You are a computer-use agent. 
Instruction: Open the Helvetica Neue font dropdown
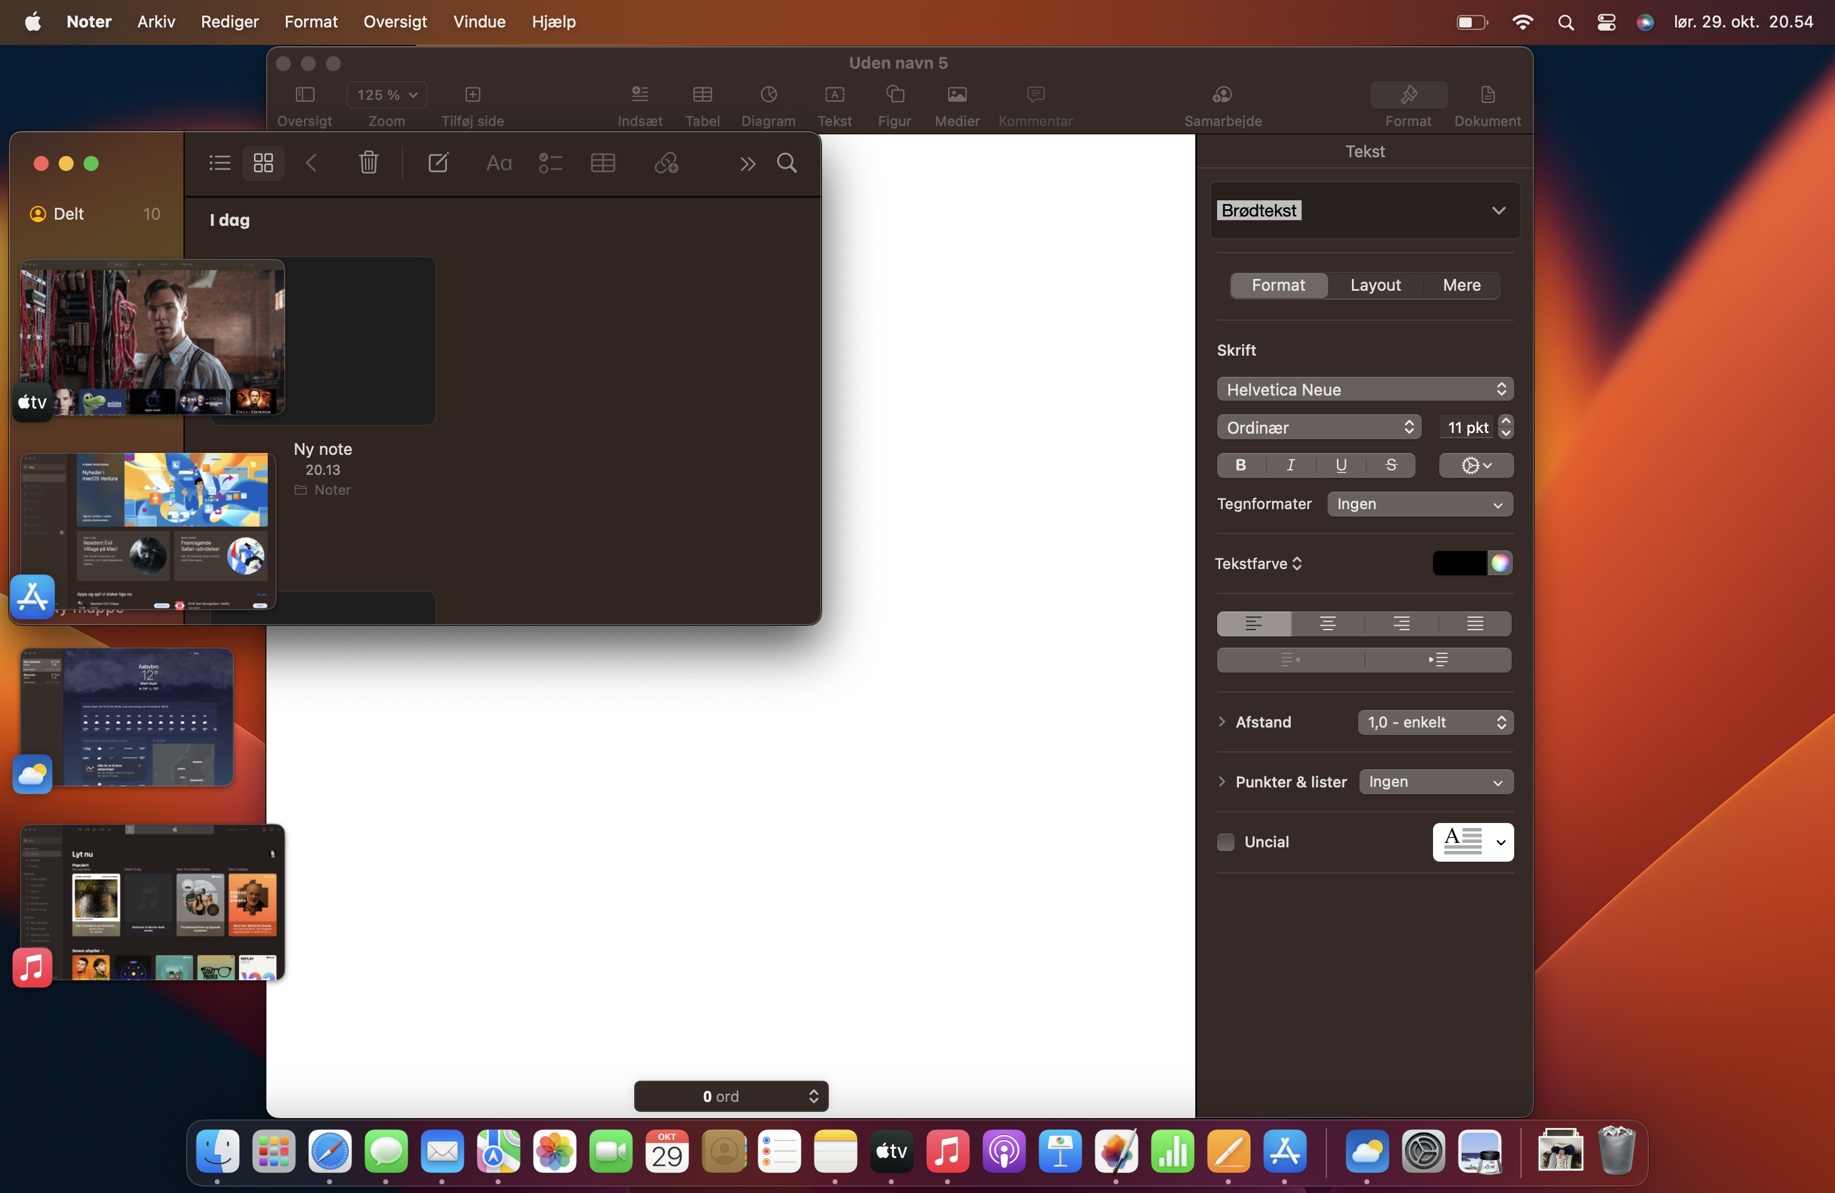[1364, 389]
